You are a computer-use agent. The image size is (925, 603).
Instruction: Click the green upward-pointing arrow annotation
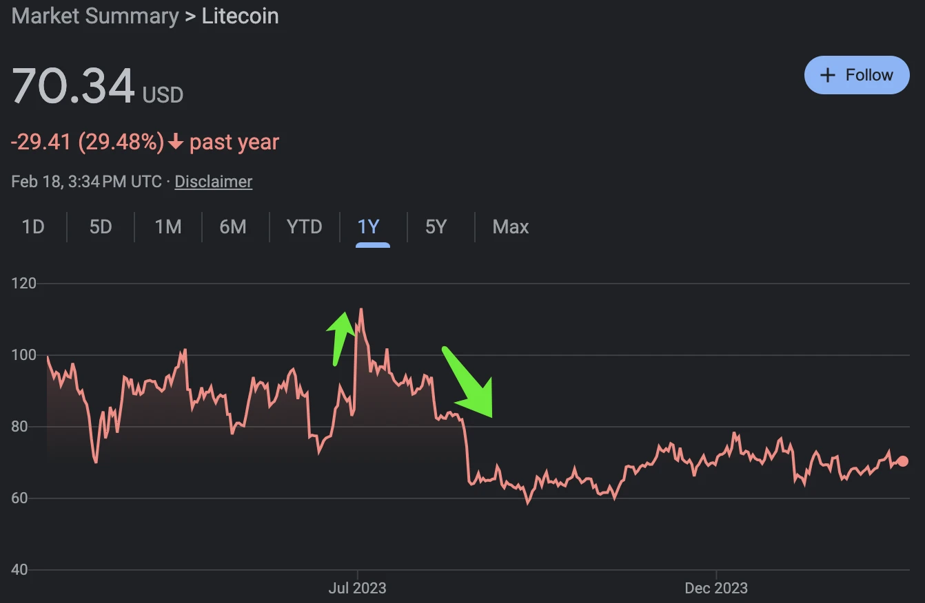[x=338, y=336]
